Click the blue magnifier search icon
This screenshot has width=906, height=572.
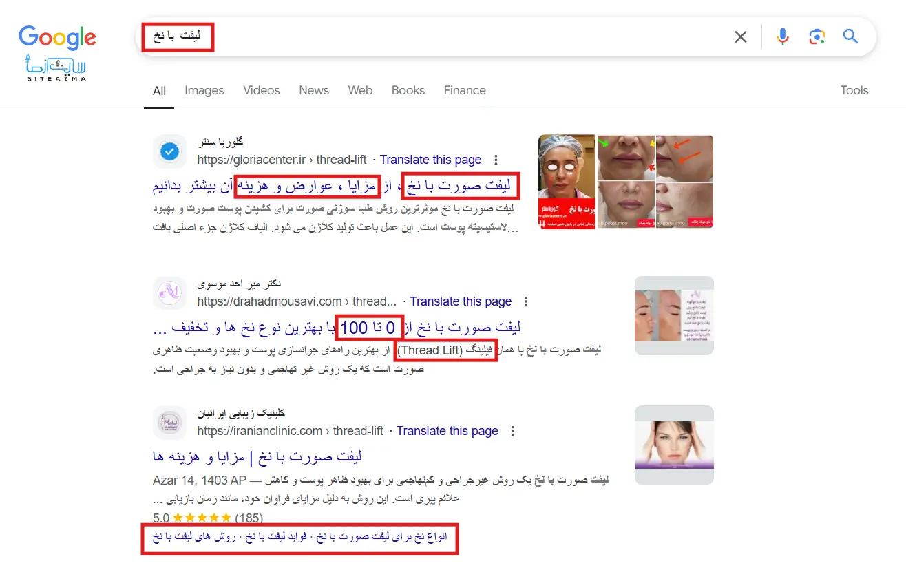pyautogui.click(x=851, y=36)
